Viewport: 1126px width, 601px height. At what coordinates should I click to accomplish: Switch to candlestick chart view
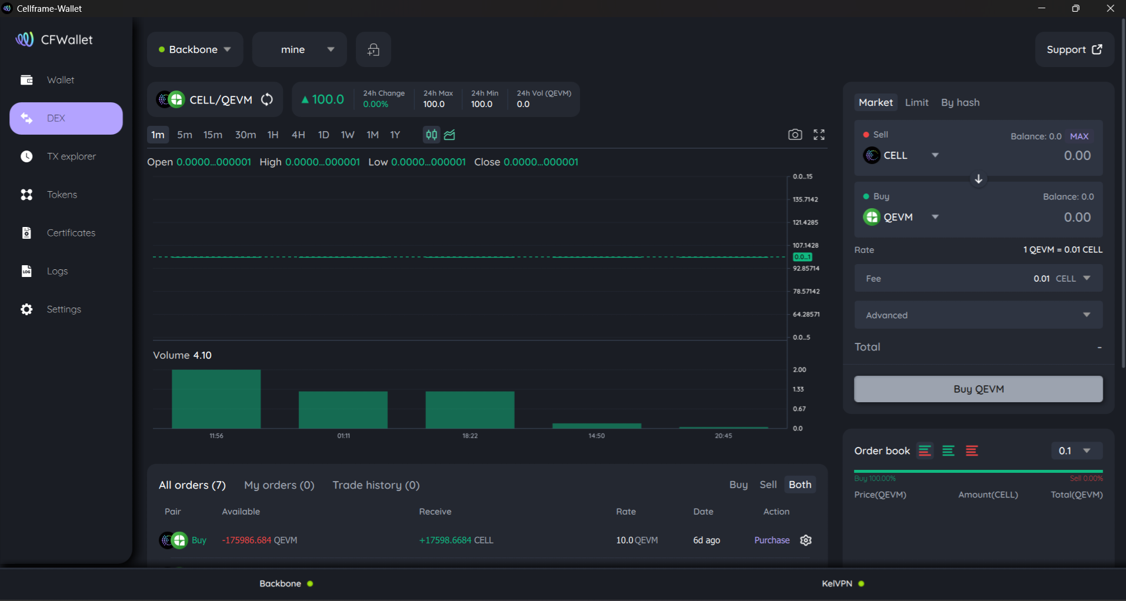point(431,135)
